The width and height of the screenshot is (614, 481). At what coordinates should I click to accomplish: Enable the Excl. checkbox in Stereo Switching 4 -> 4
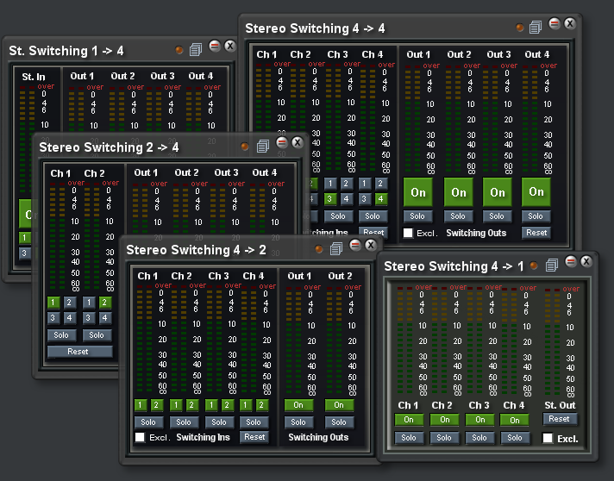409,233
